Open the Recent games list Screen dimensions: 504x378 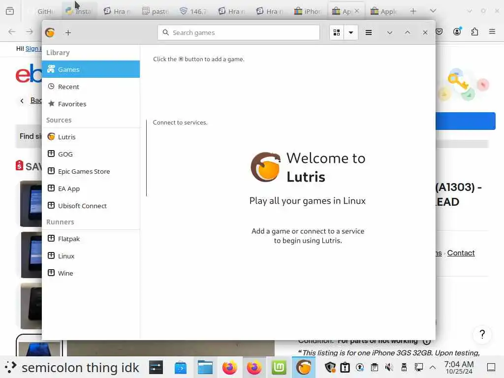[91, 87]
